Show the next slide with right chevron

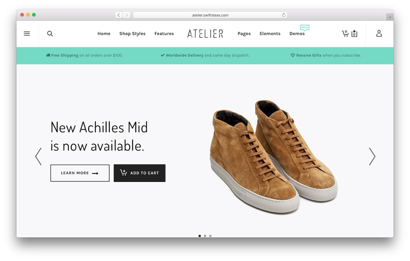tap(372, 156)
